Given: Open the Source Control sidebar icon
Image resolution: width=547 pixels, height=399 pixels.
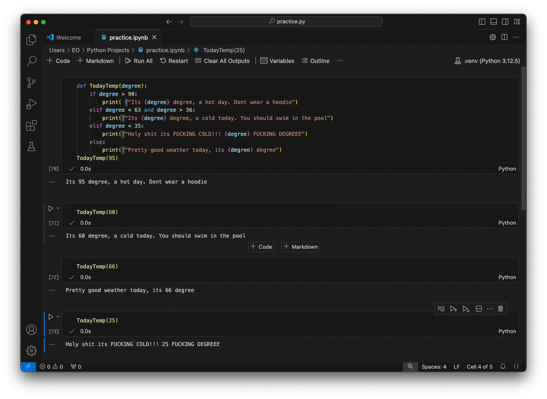Looking at the screenshot, I should pos(31,83).
